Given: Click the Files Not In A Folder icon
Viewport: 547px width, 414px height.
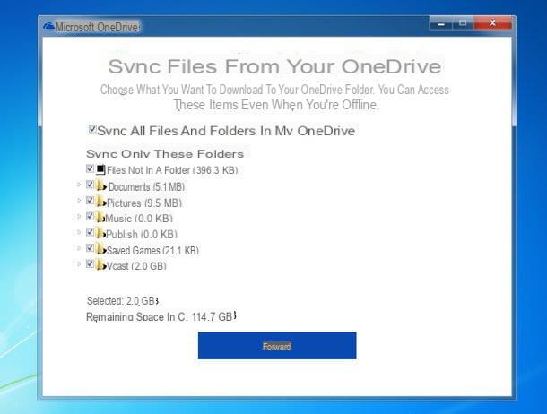Looking at the screenshot, I should 100,169.
